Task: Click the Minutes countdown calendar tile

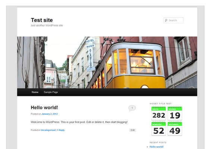Action: pos(158,129)
